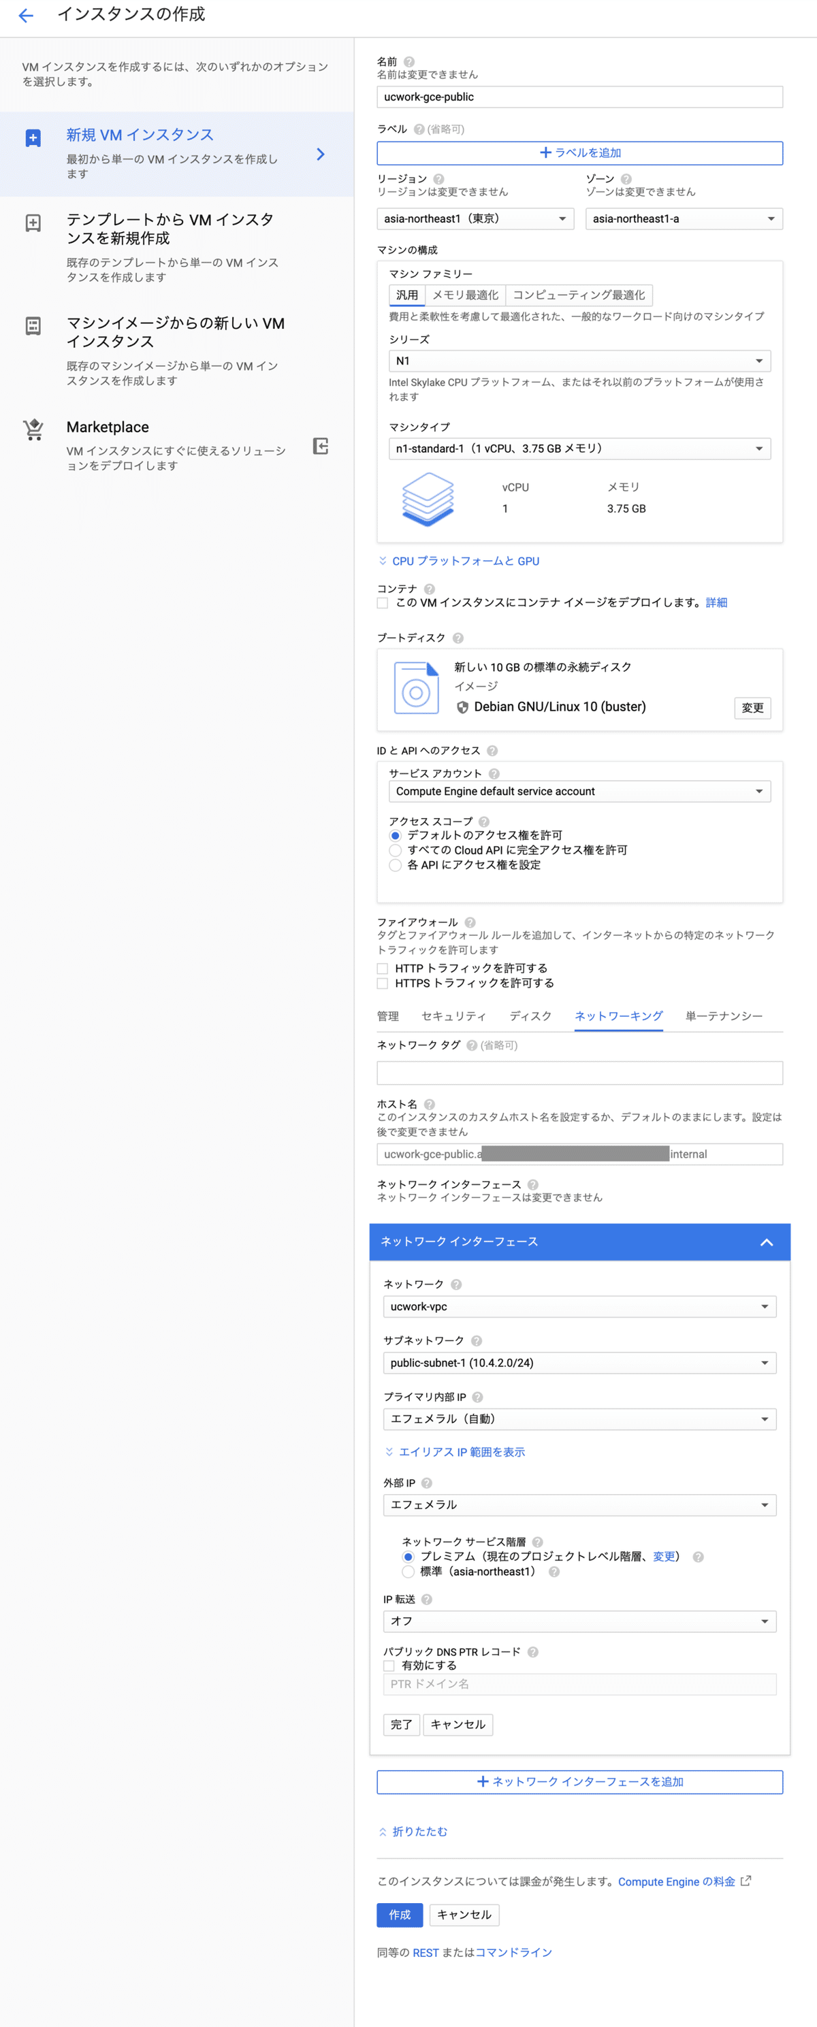Screen dimensions: 817x2027
Task: Click the help icon next to コンテナ
Action: (x=430, y=589)
